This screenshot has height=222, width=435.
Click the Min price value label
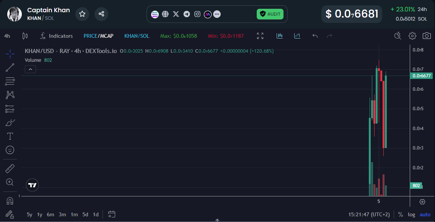pos(226,36)
